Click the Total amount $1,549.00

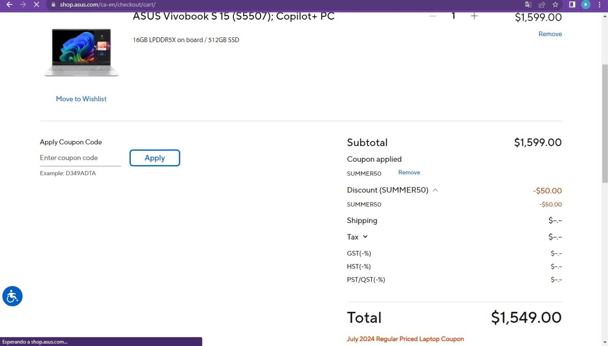(x=526, y=318)
